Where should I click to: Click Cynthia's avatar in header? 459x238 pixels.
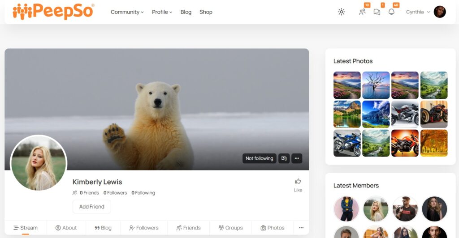[440, 12]
